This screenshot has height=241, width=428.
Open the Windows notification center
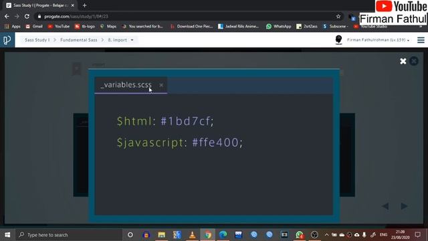pos(417,235)
